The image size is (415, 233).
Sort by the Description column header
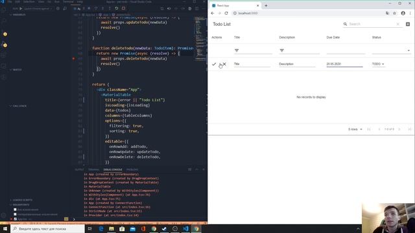point(287,38)
